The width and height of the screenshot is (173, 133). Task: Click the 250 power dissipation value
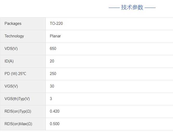(53, 74)
